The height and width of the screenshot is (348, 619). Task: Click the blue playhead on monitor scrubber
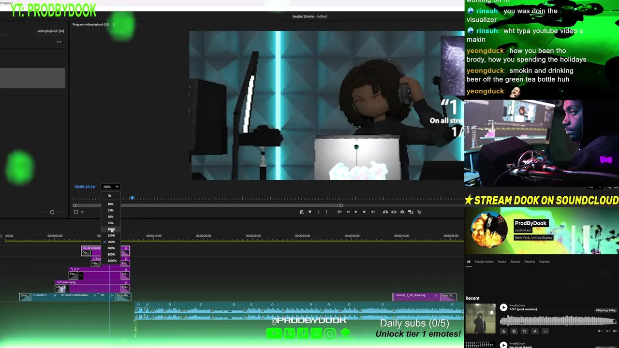tap(132, 198)
